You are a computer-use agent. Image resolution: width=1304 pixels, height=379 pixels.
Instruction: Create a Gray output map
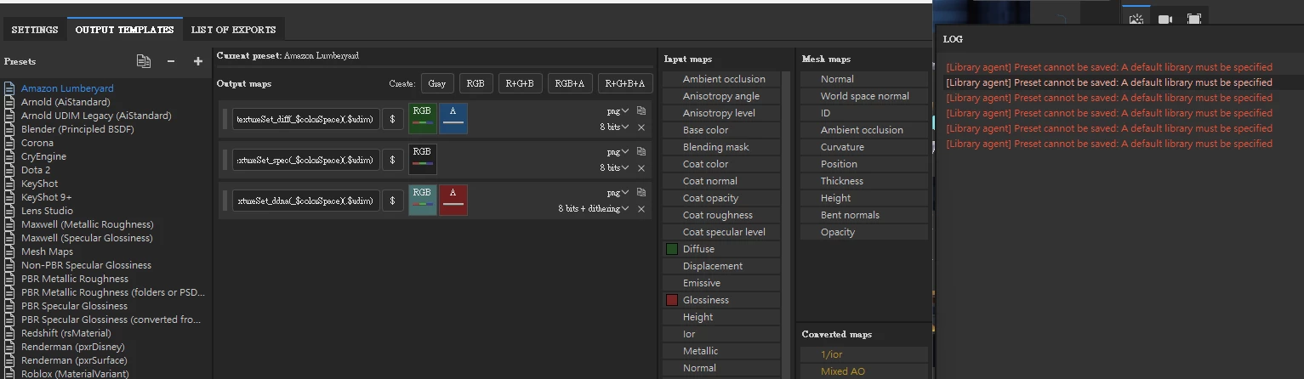pos(436,83)
